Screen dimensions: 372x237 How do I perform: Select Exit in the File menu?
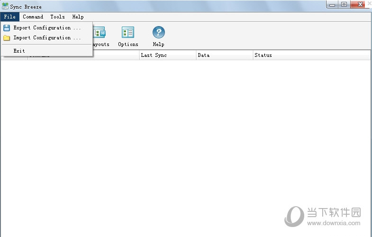47,51
